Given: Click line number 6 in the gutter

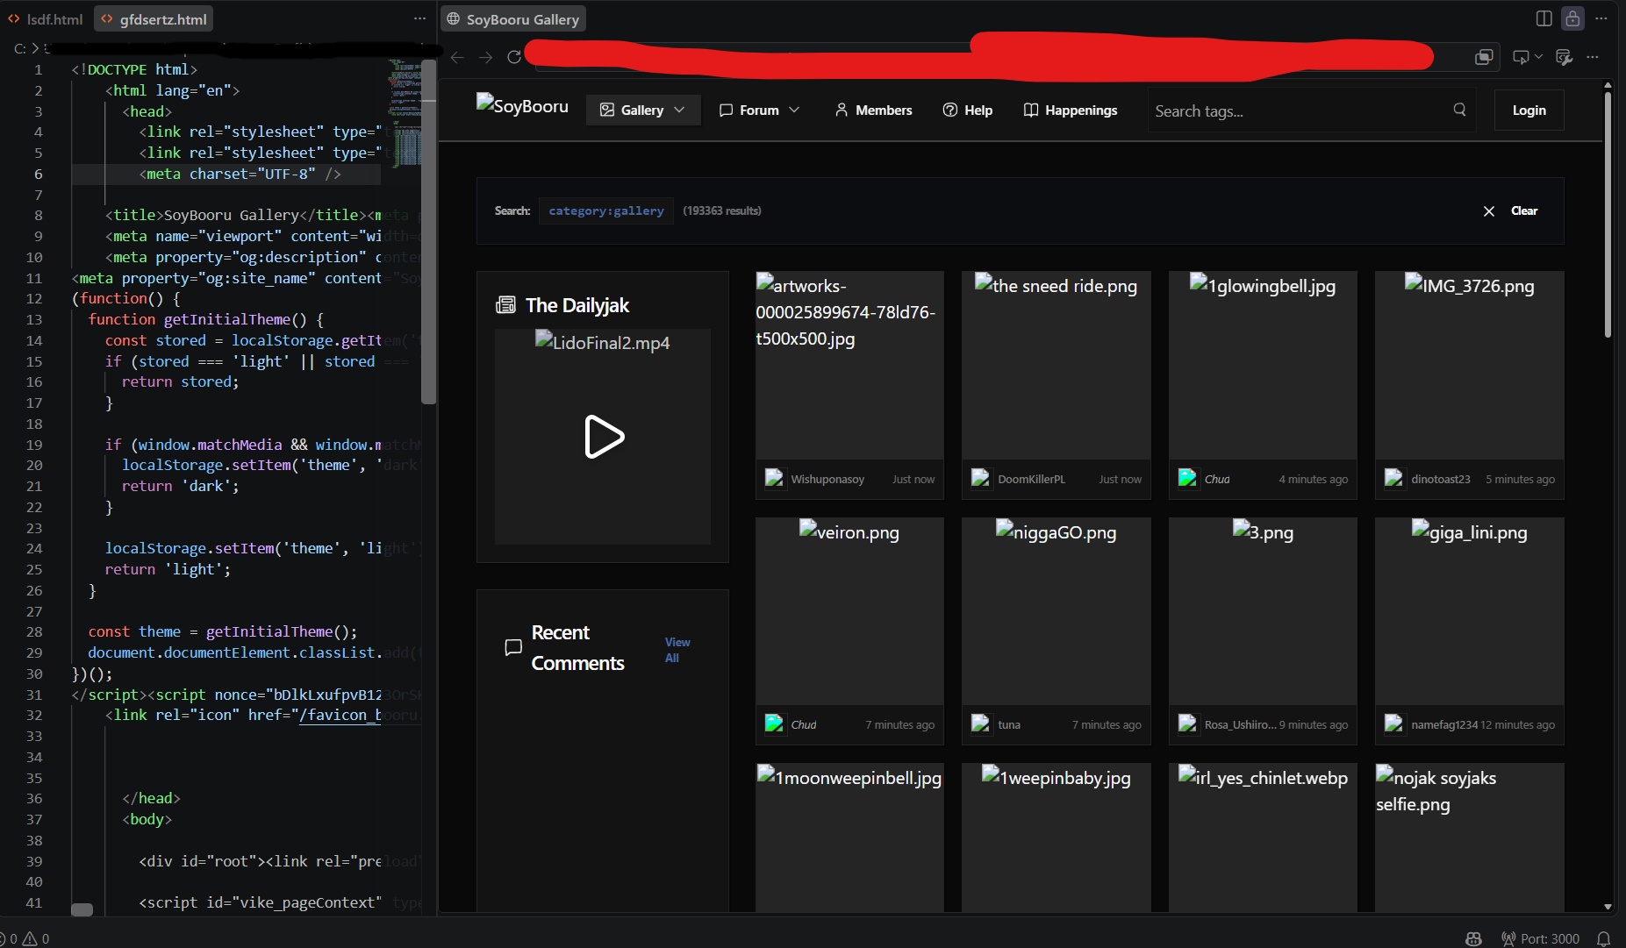Looking at the screenshot, I should click(38, 174).
